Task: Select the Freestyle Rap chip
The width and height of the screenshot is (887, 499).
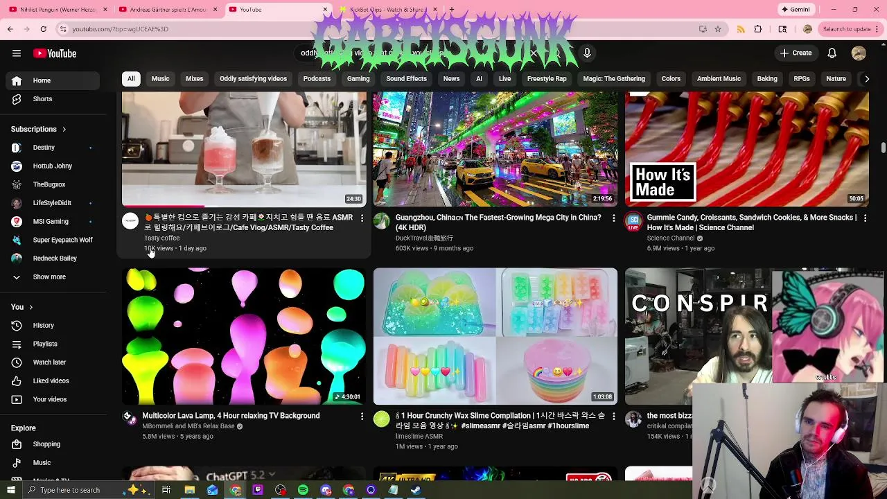Action: coord(547,79)
